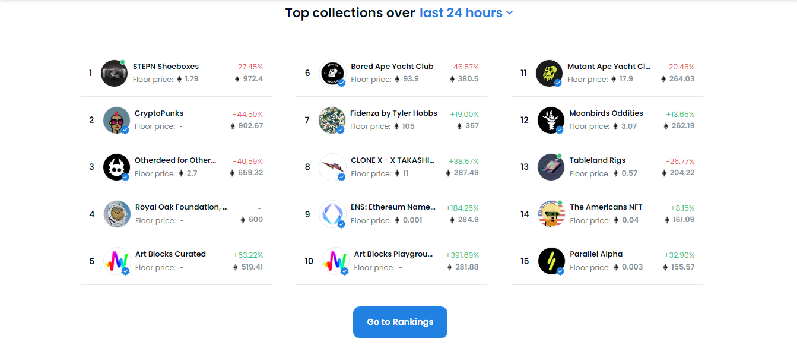Click The Americans NFT volume 161.09
This screenshot has width=797, height=345.
pos(684,220)
